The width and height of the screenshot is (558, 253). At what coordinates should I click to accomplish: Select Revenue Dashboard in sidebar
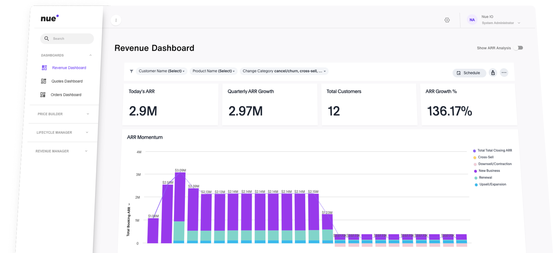point(69,68)
